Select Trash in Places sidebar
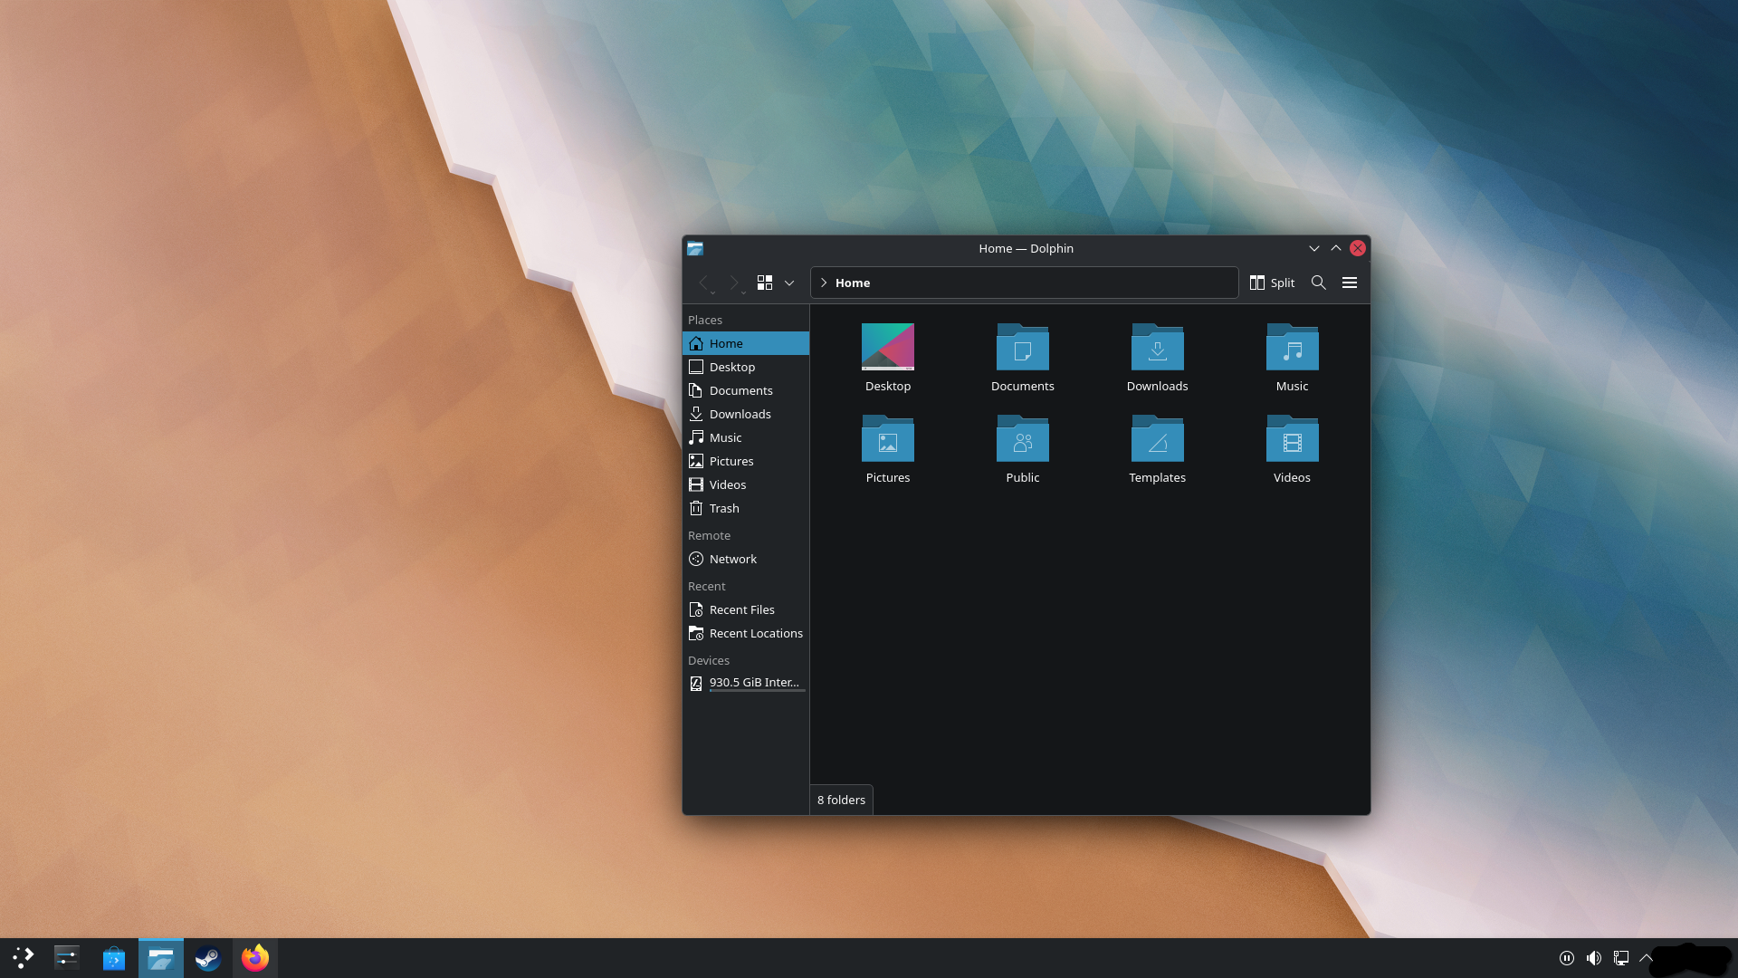The height and width of the screenshot is (978, 1738). point(724,508)
